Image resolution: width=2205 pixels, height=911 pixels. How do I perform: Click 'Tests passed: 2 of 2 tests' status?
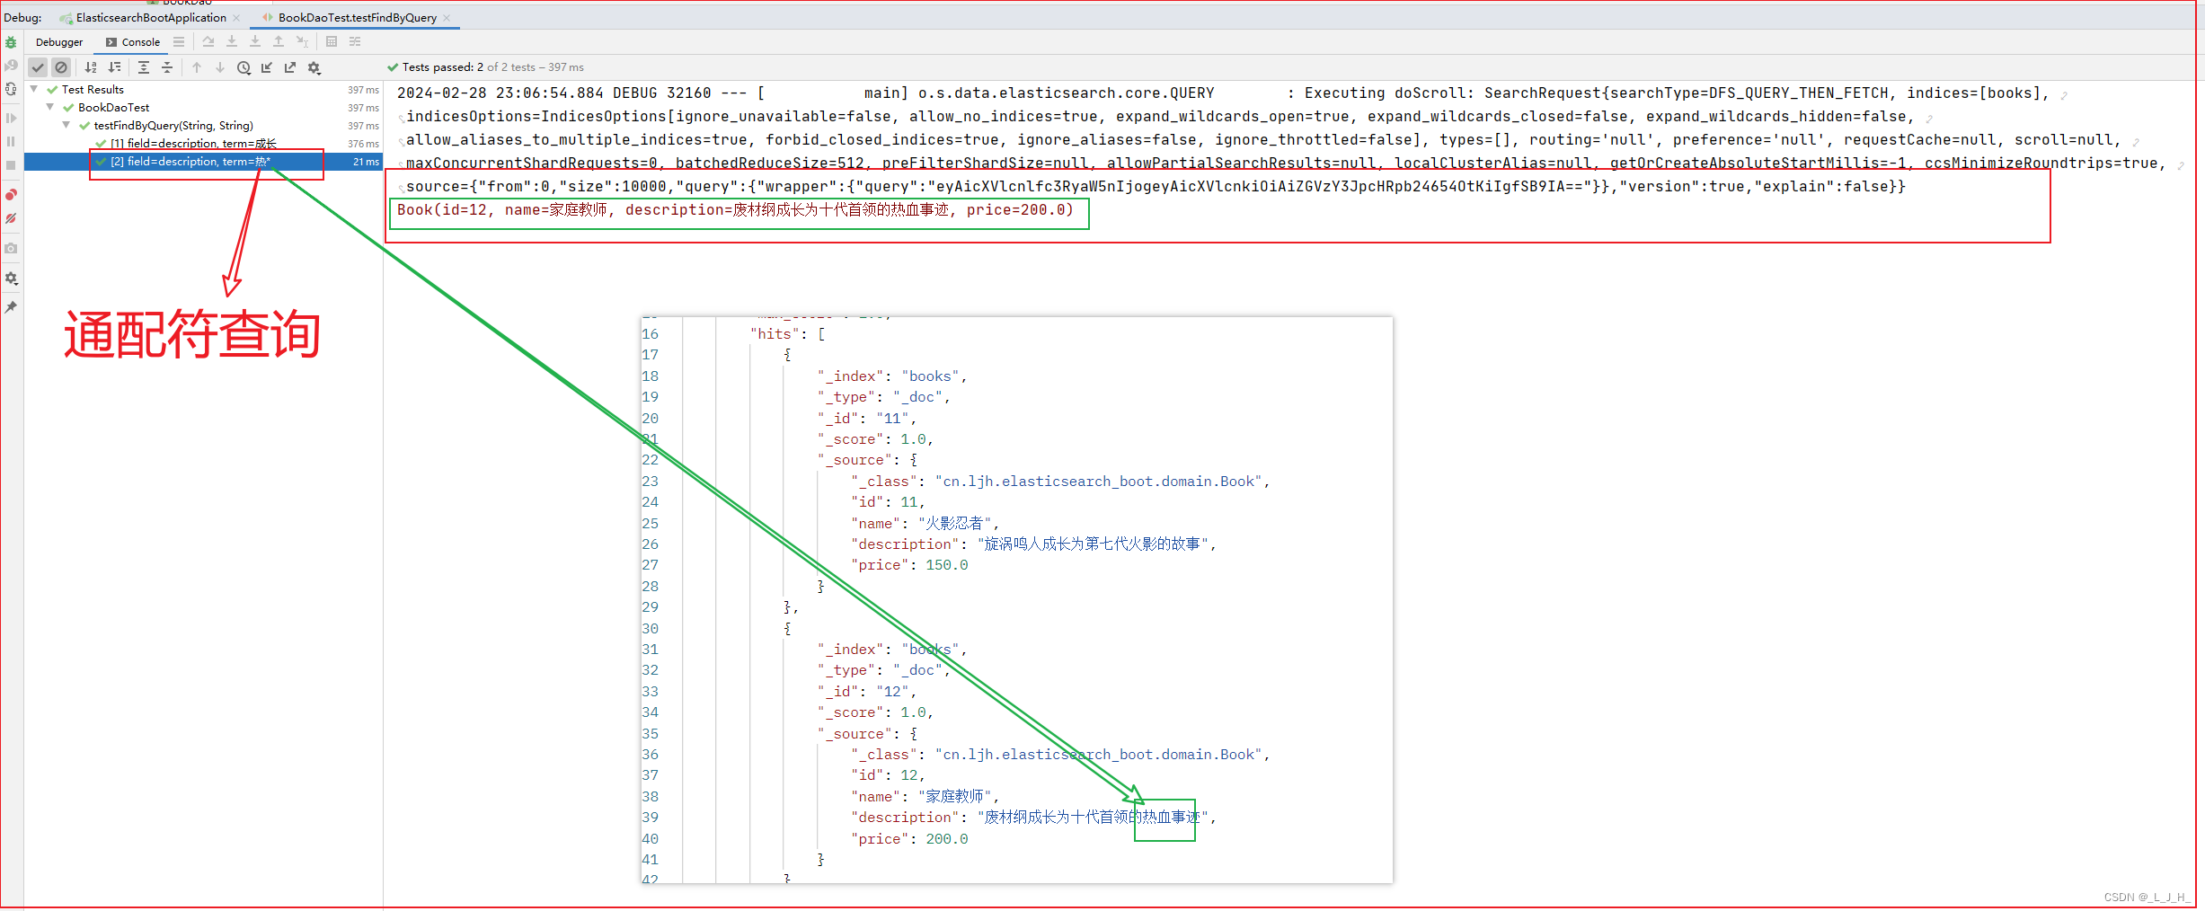[x=485, y=67]
